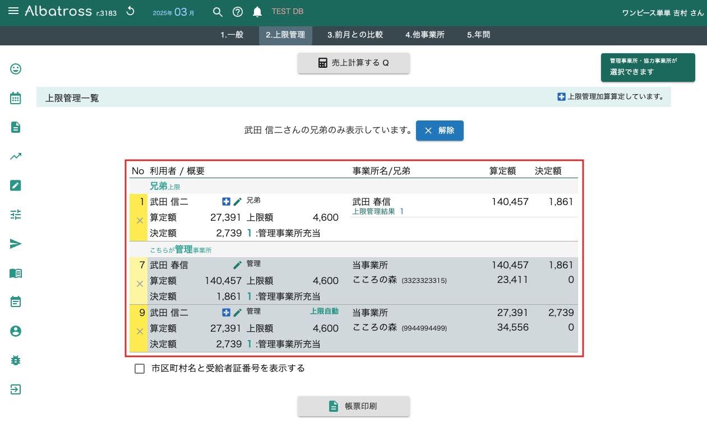Edit row No 9 with the pencil icon
This screenshot has height=432, width=707.
(x=237, y=313)
